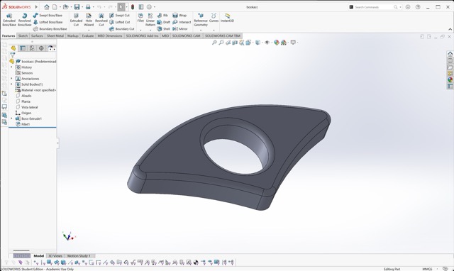
Task: Open the ConfigurationManager panel tab
Action: [32, 48]
